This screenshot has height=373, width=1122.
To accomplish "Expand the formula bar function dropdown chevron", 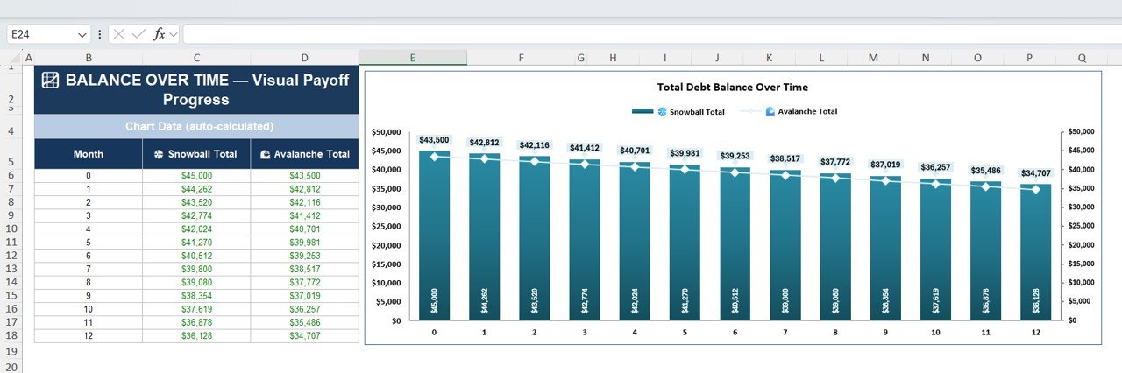I will point(174,34).
